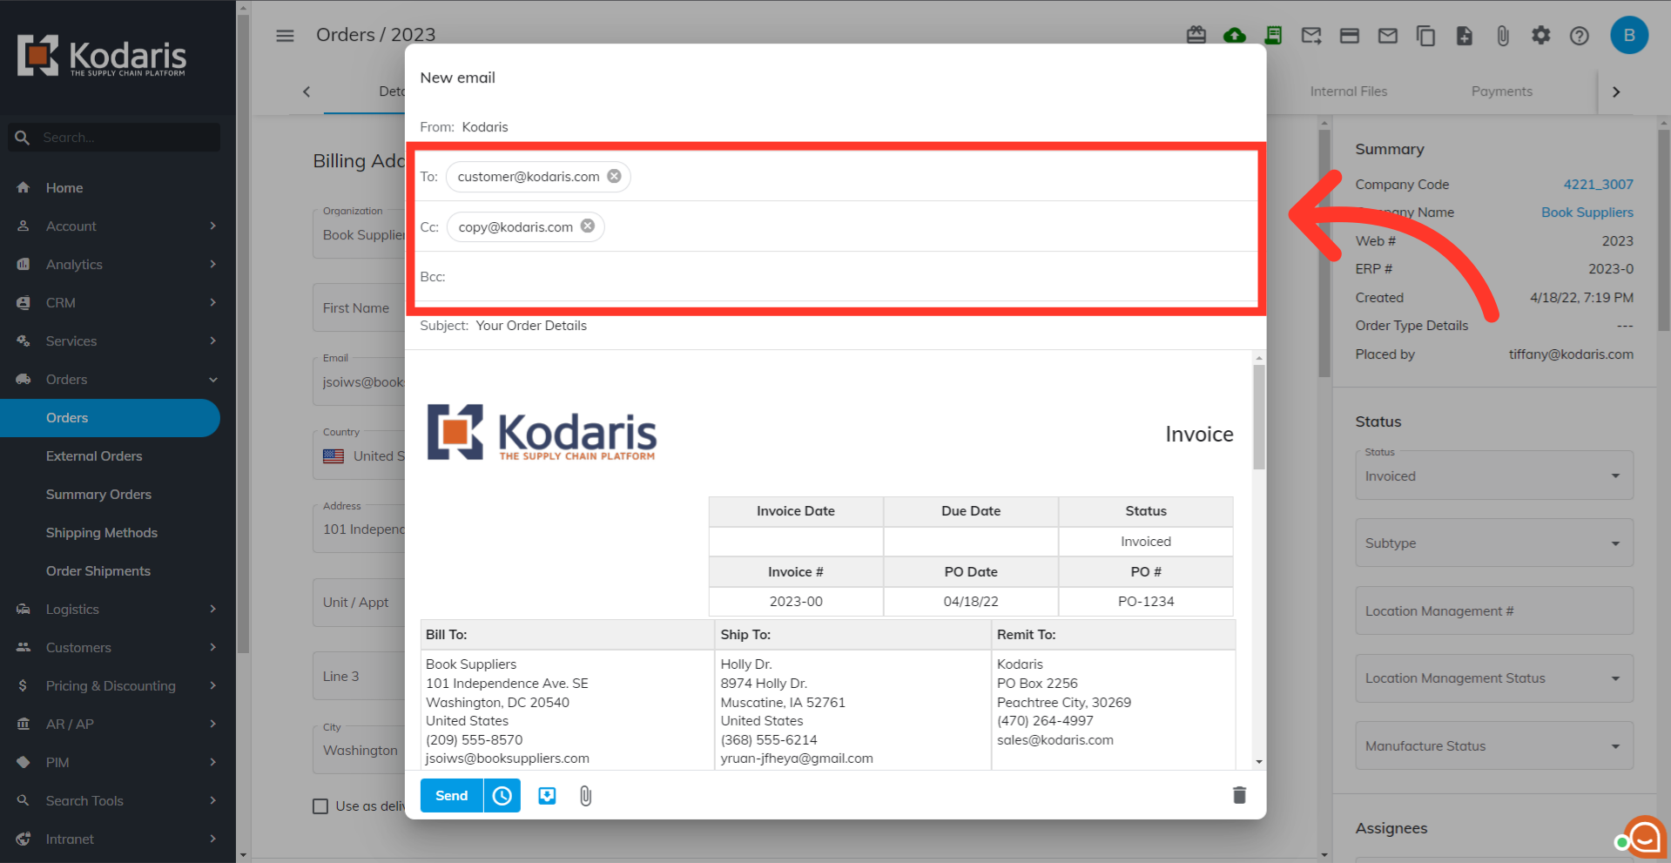This screenshot has height=863, width=1671.
Task: Open the Status dropdown showing Invoiced
Action: (x=1494, y=475)
